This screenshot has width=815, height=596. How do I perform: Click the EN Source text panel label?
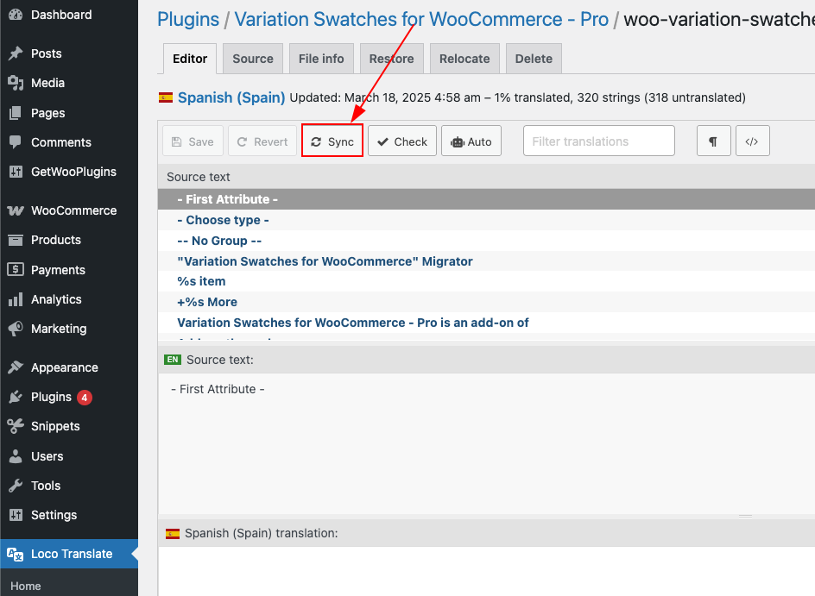[x=209, y=360]
